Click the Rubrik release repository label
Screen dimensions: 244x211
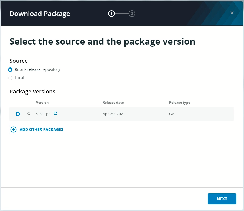[x=37, y=69]
